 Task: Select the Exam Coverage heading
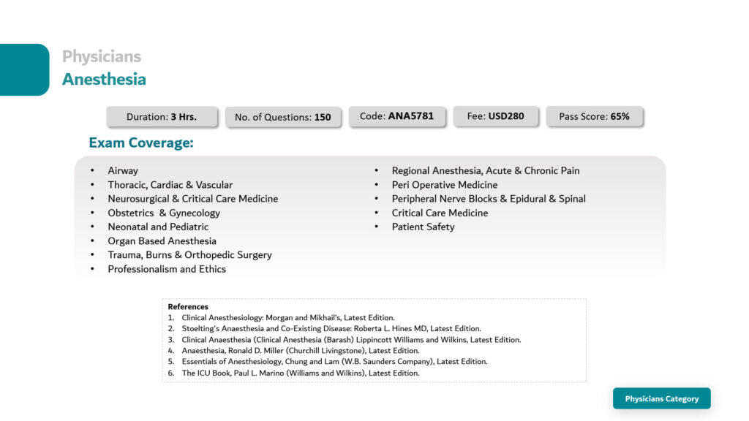[x=141, y=143]
